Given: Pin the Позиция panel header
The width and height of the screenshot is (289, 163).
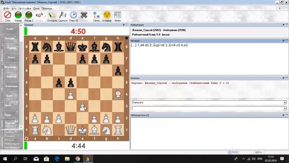Looking at the screenshot, I should pyautogui.click(x=124, y=24).
